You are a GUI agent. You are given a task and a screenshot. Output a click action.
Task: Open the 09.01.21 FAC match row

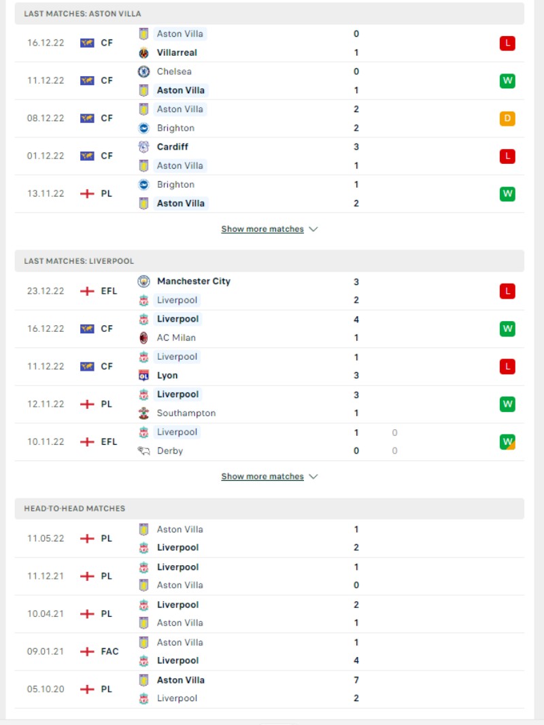tap(269, 652)
